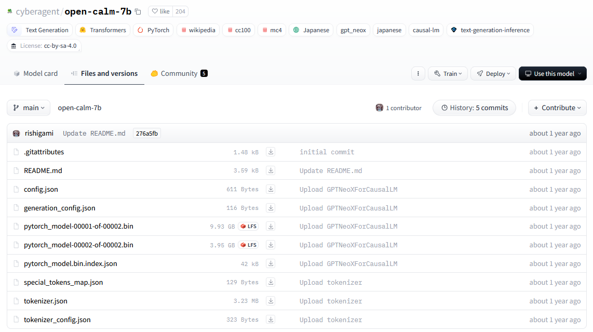593x332 pixels.
Task: Open the 204 likes count
Action: coord(180,11)
